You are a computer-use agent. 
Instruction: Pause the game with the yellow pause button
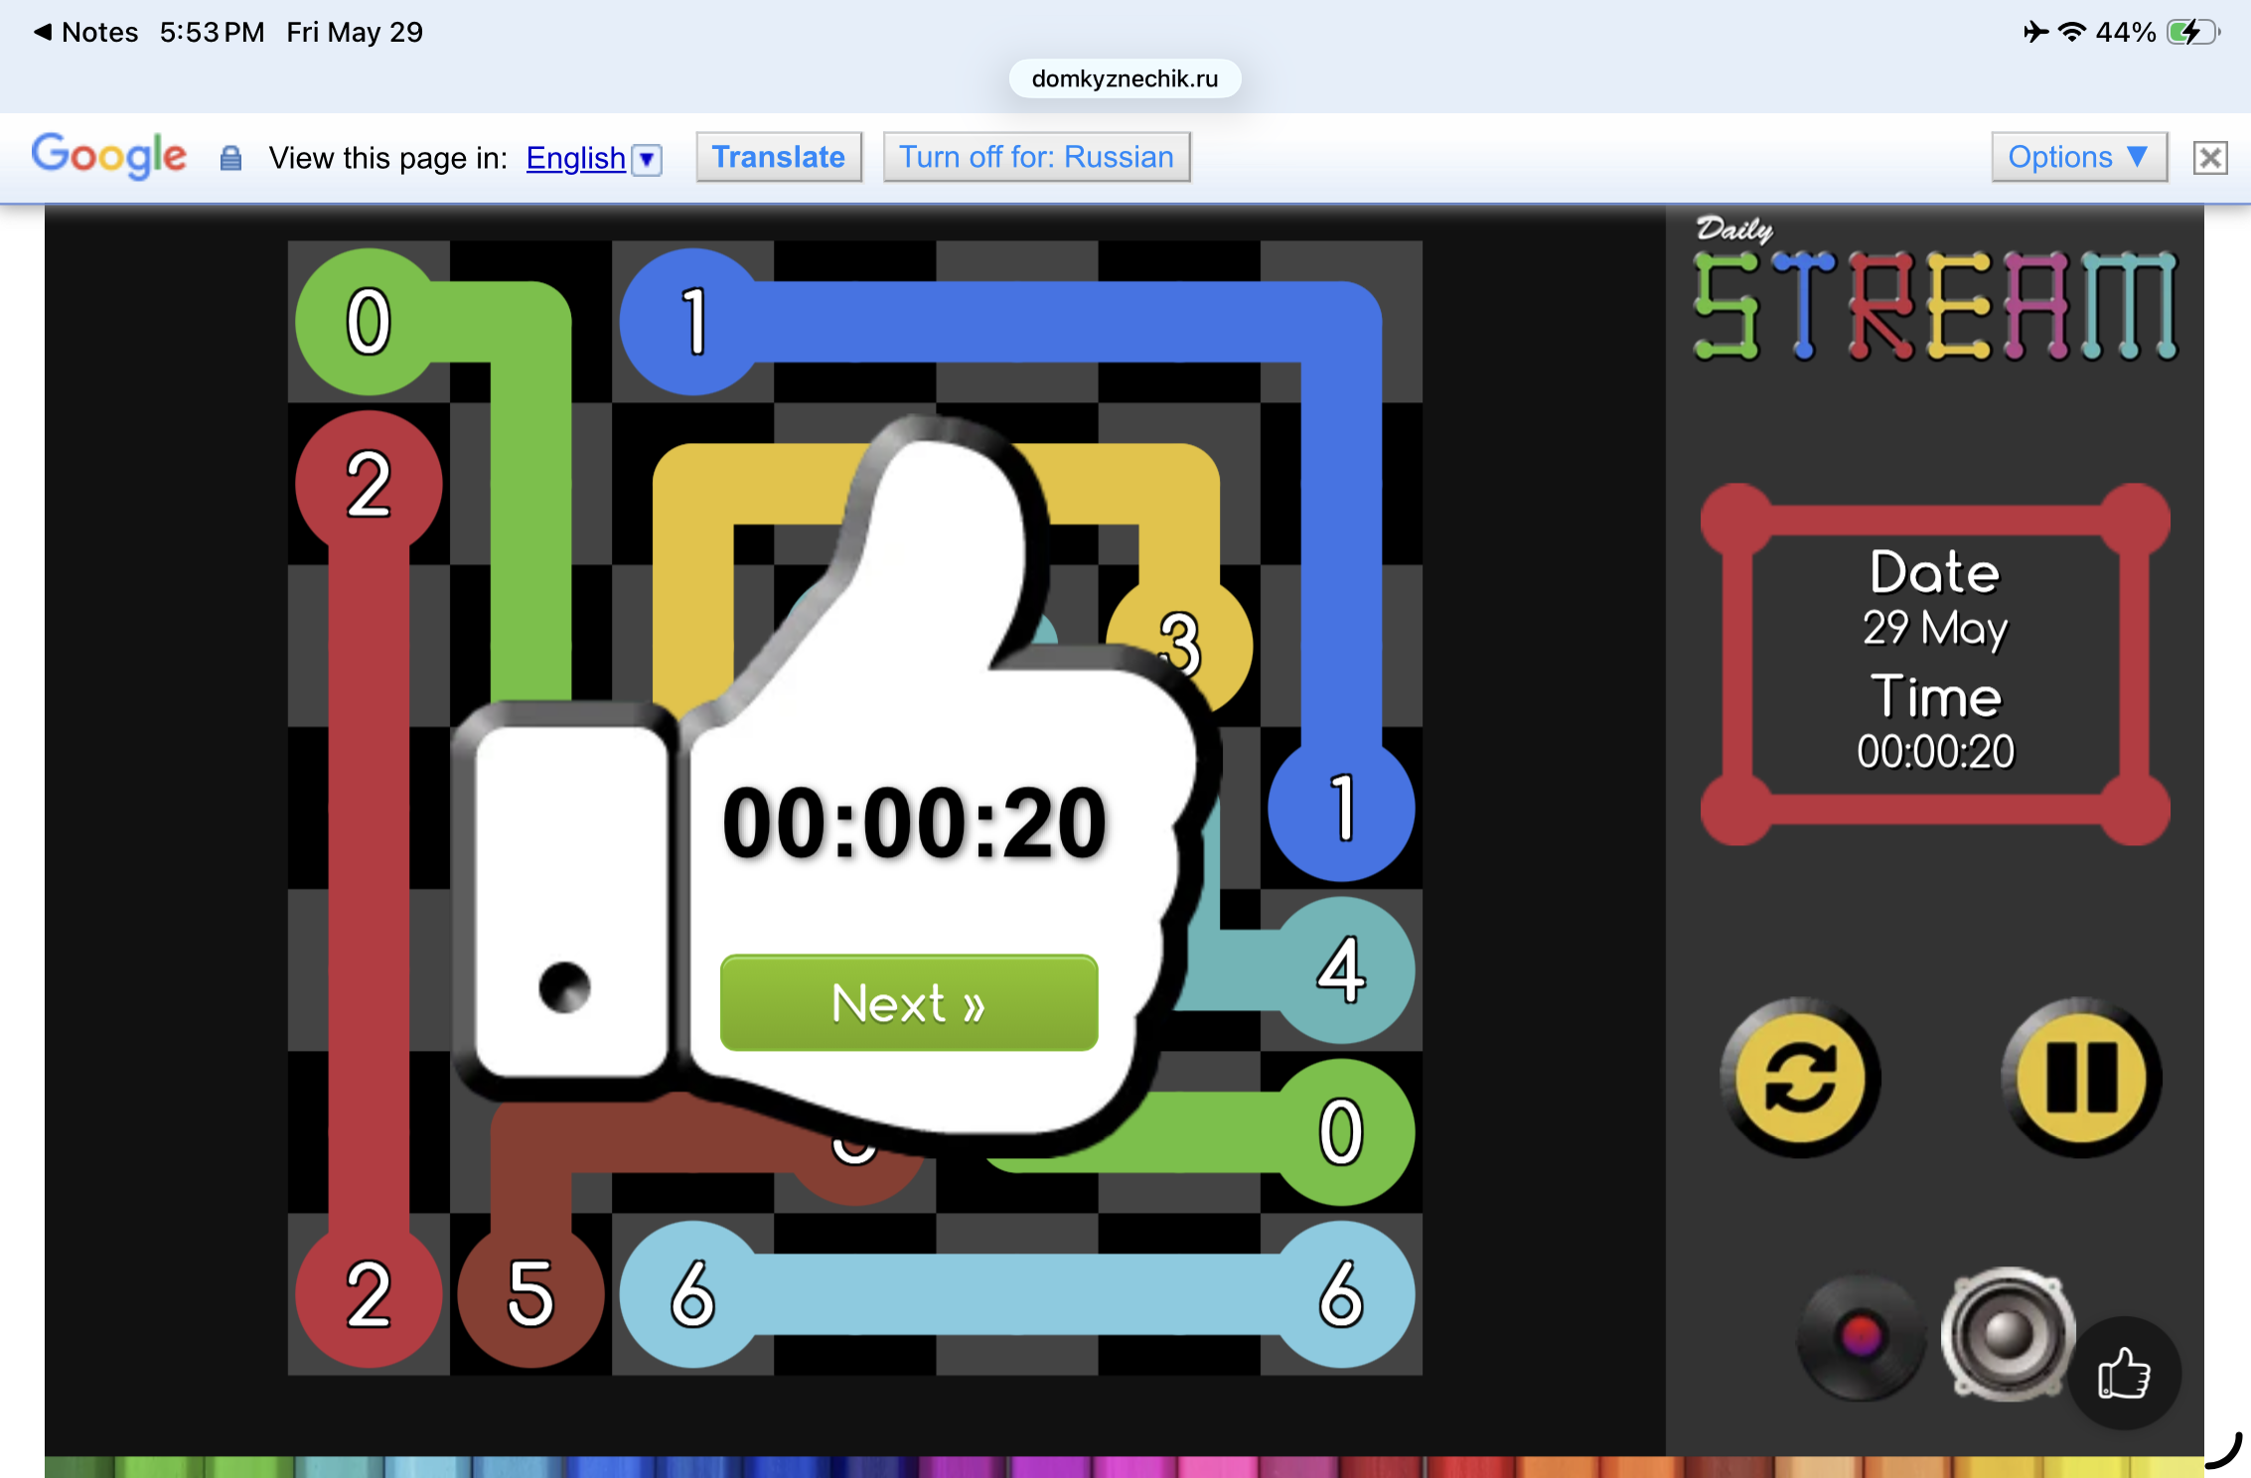(2081, 1079)
